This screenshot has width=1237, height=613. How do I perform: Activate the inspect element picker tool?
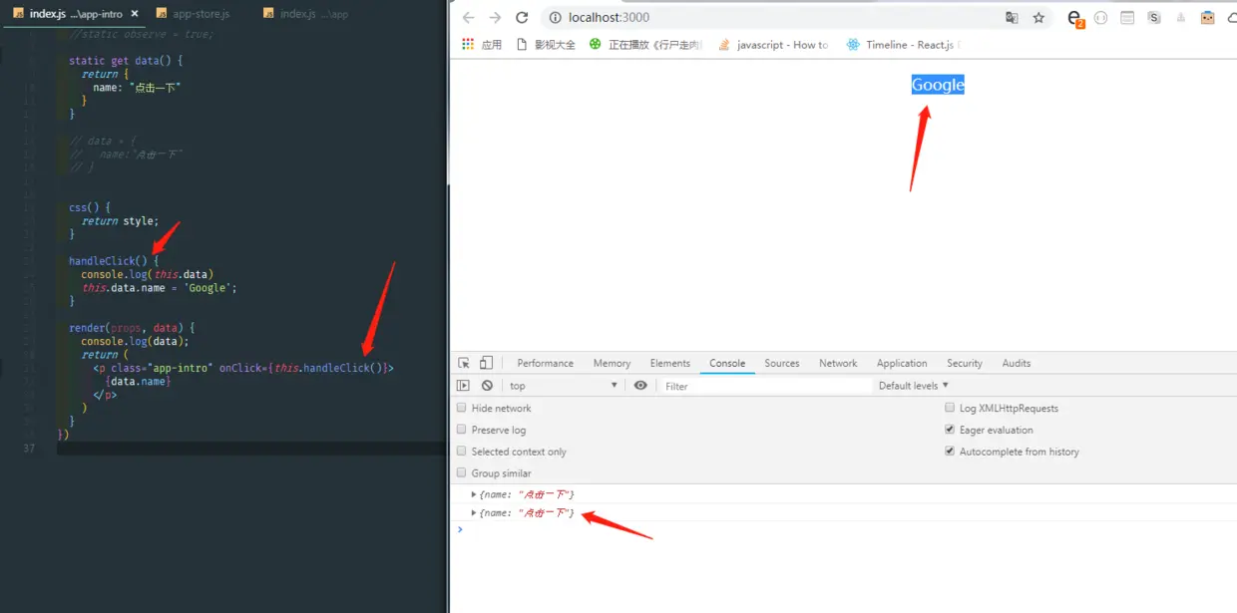click(464, 363)
